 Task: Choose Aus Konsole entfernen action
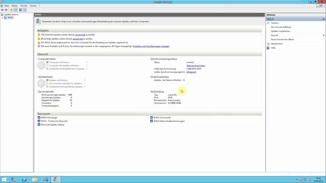281,27
